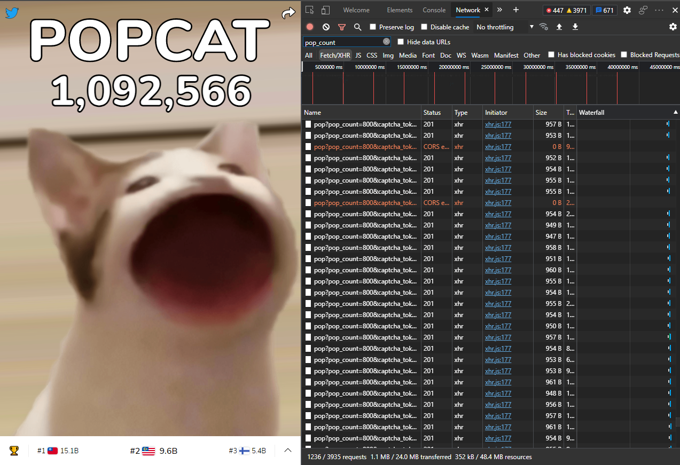Click into the pop_count filter field
Viewport: 680px width, 465px height.
(x=343, y=42)
